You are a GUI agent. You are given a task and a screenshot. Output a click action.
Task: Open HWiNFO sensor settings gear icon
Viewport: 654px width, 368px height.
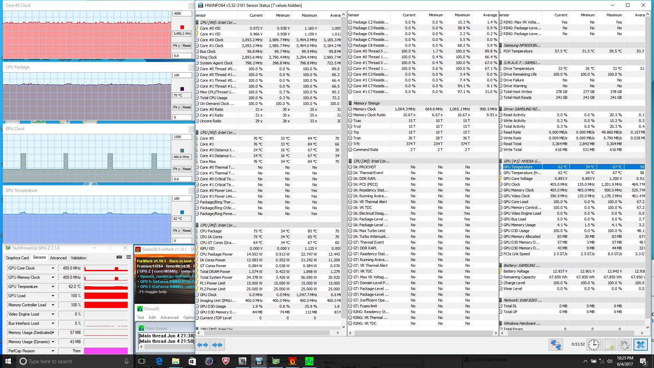[x=625, y=345]
